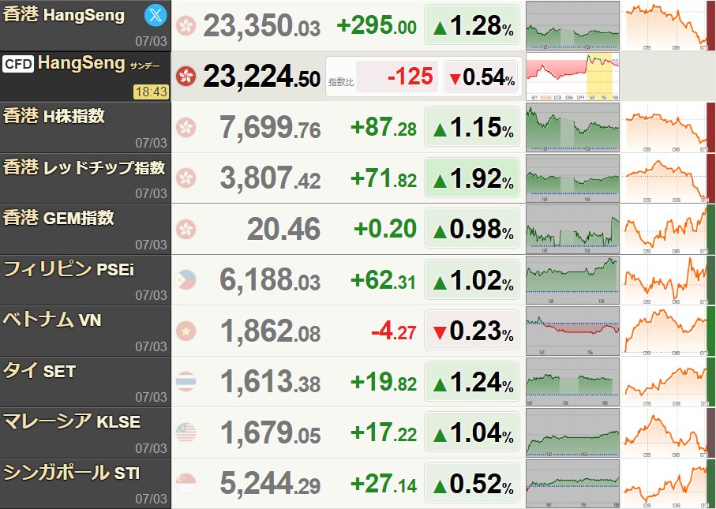Image resolution: width=716 pixels, height=509 pixels.
Task: Click PSEi intraday chart thumbnail
Action: point(572,280)
